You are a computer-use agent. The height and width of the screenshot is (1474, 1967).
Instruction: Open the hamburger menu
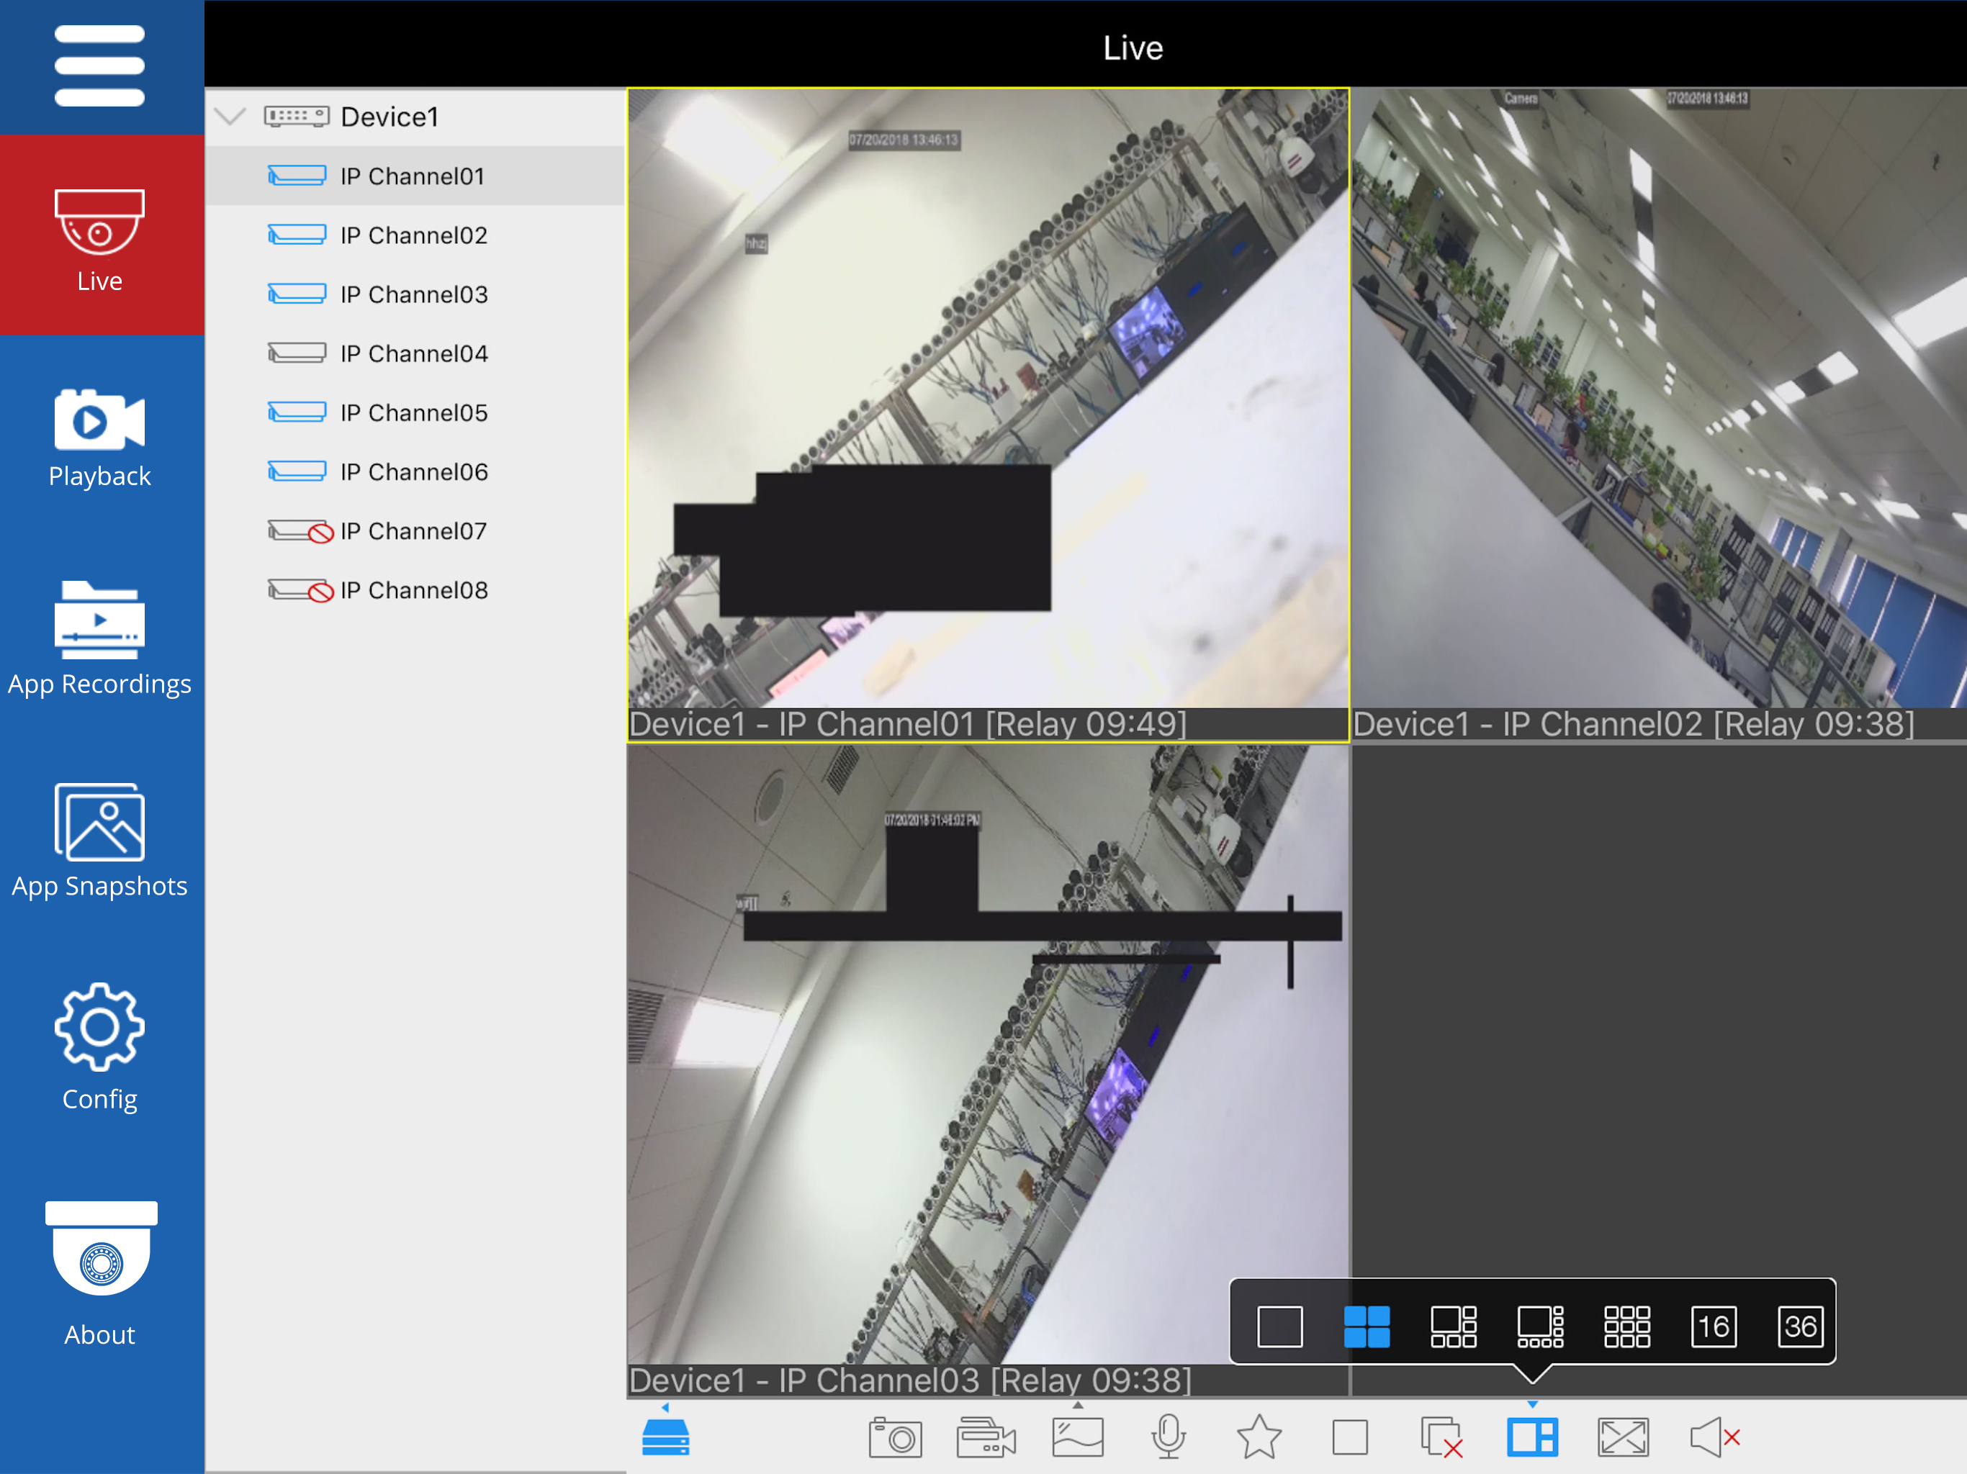click(x=99, y=65)
